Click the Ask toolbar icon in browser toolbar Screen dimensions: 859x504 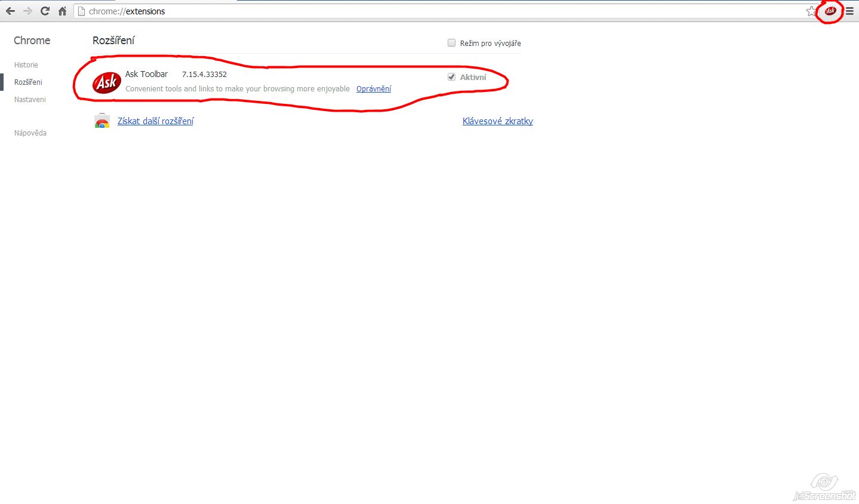point(830,11)
